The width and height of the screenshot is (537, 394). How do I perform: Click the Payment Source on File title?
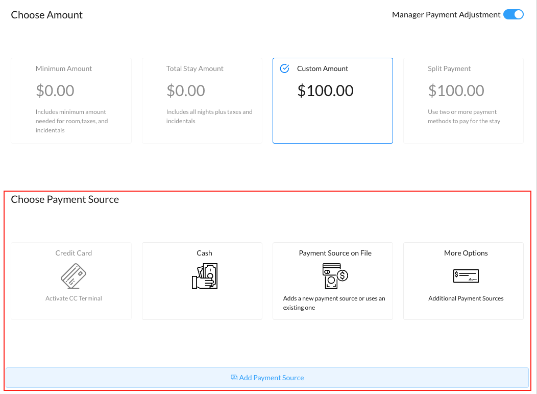(x=335, y=253)
